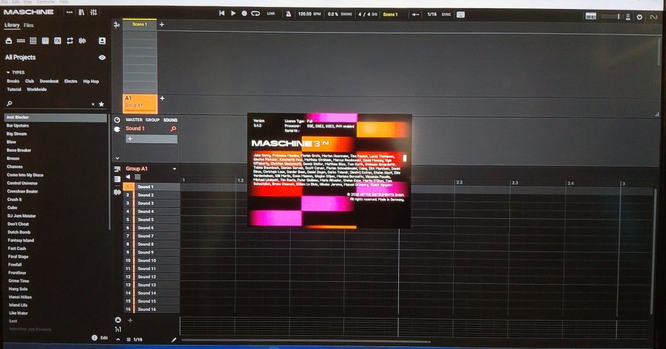Screen dimensions: 666x349
Task: Add a plug-in with the plus slot
Action: (151, 139)
